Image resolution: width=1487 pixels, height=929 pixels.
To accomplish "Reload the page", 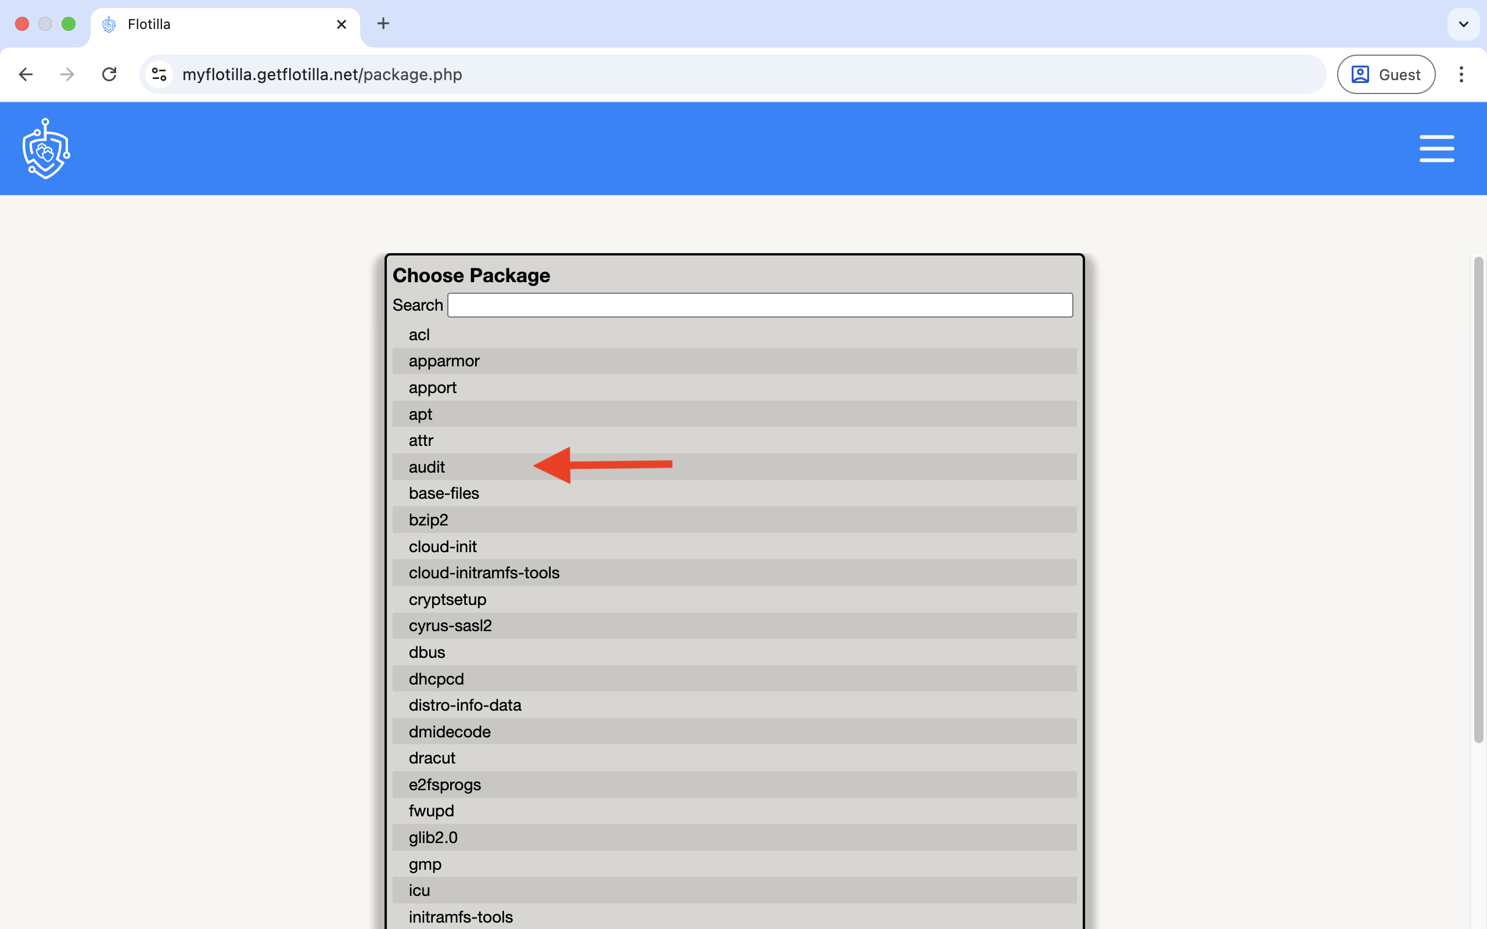I will click(109, 74).
